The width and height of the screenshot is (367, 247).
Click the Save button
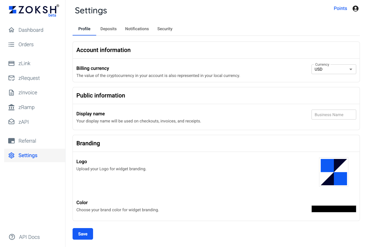click(83, 234)
